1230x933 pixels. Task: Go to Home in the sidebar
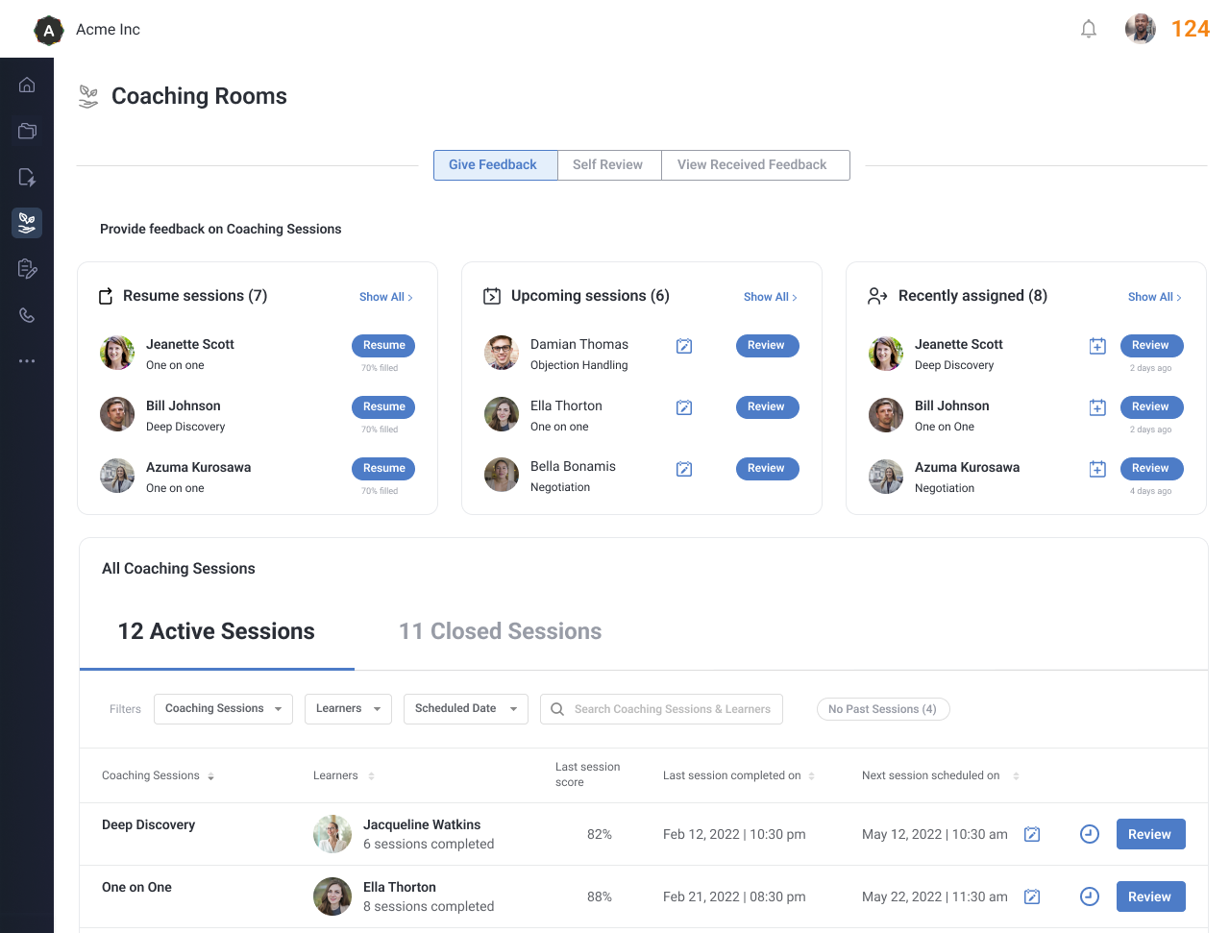[x=27, y=85]
